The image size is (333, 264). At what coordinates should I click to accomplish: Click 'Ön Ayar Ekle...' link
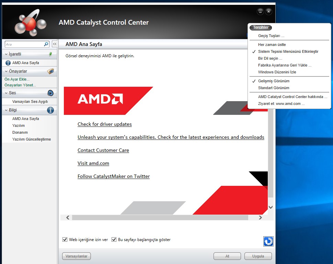click(17, 79)
